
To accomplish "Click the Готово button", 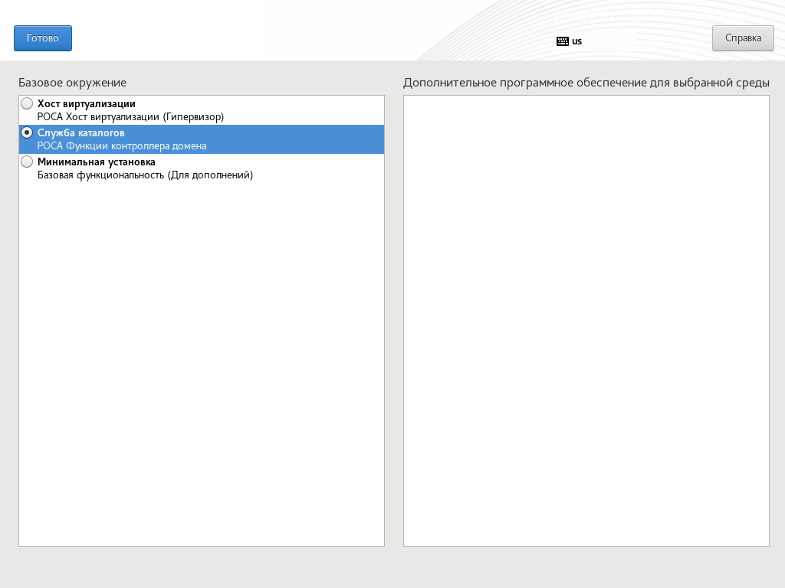I will point(43,38).
